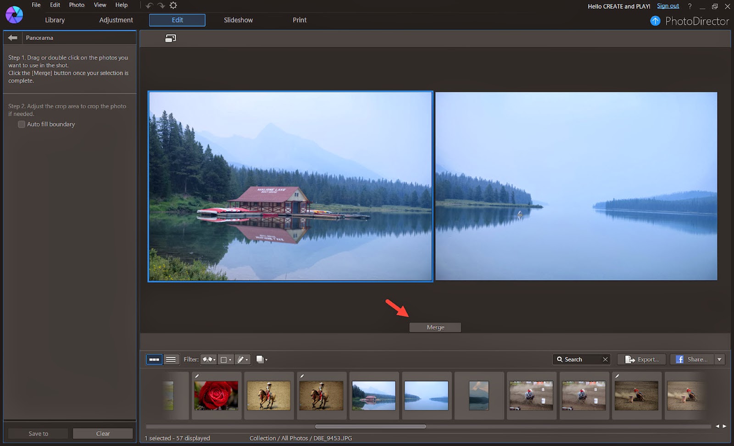The height and width of the screenshot is (446, 734).
Task: Open application settings via the gear icon
Action: [173, 5]
